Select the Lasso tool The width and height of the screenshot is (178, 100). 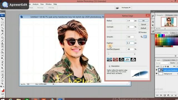click(x=2, y=25)
